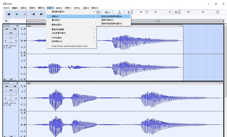227x137 pixels.
Task: Close the EA06 track with X
Action: pos(4,26)
